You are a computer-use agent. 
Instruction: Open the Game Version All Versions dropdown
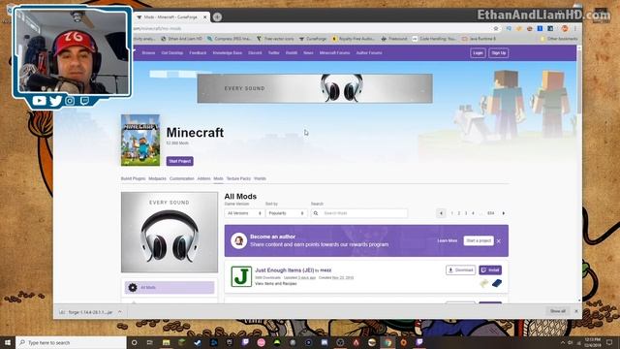click(x=244, y=213)
